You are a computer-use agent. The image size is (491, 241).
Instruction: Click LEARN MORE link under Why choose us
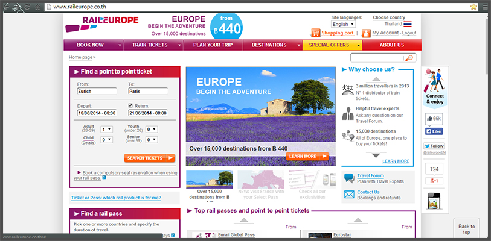(396, 161)
